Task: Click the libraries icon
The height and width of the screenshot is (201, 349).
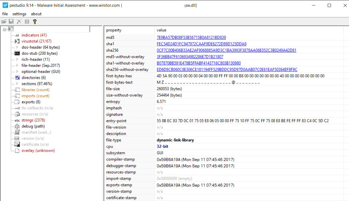Action: click(17, 90)
